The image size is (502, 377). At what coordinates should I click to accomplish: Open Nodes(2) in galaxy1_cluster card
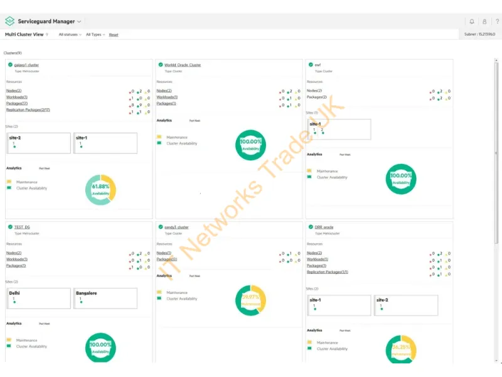coord(14,90)
